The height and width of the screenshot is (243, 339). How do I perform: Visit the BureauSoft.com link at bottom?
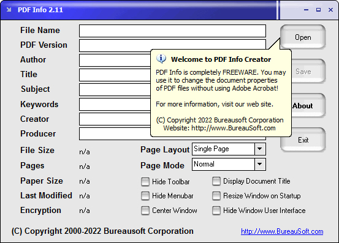(282, 231)
